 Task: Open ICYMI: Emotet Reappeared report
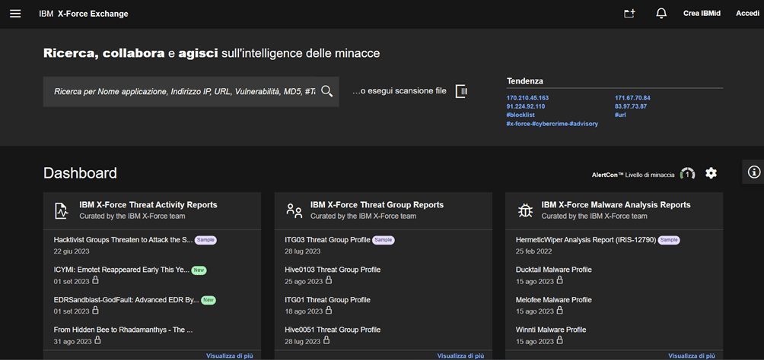121,270
